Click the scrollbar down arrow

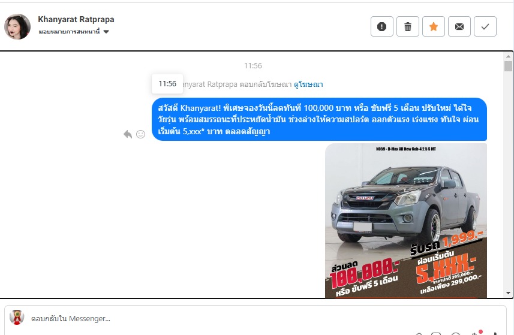pos(508,293)
